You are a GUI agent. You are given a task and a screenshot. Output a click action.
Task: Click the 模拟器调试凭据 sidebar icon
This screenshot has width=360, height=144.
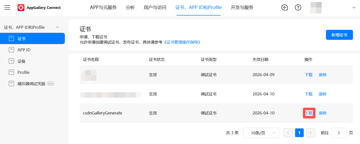point(11,84)
